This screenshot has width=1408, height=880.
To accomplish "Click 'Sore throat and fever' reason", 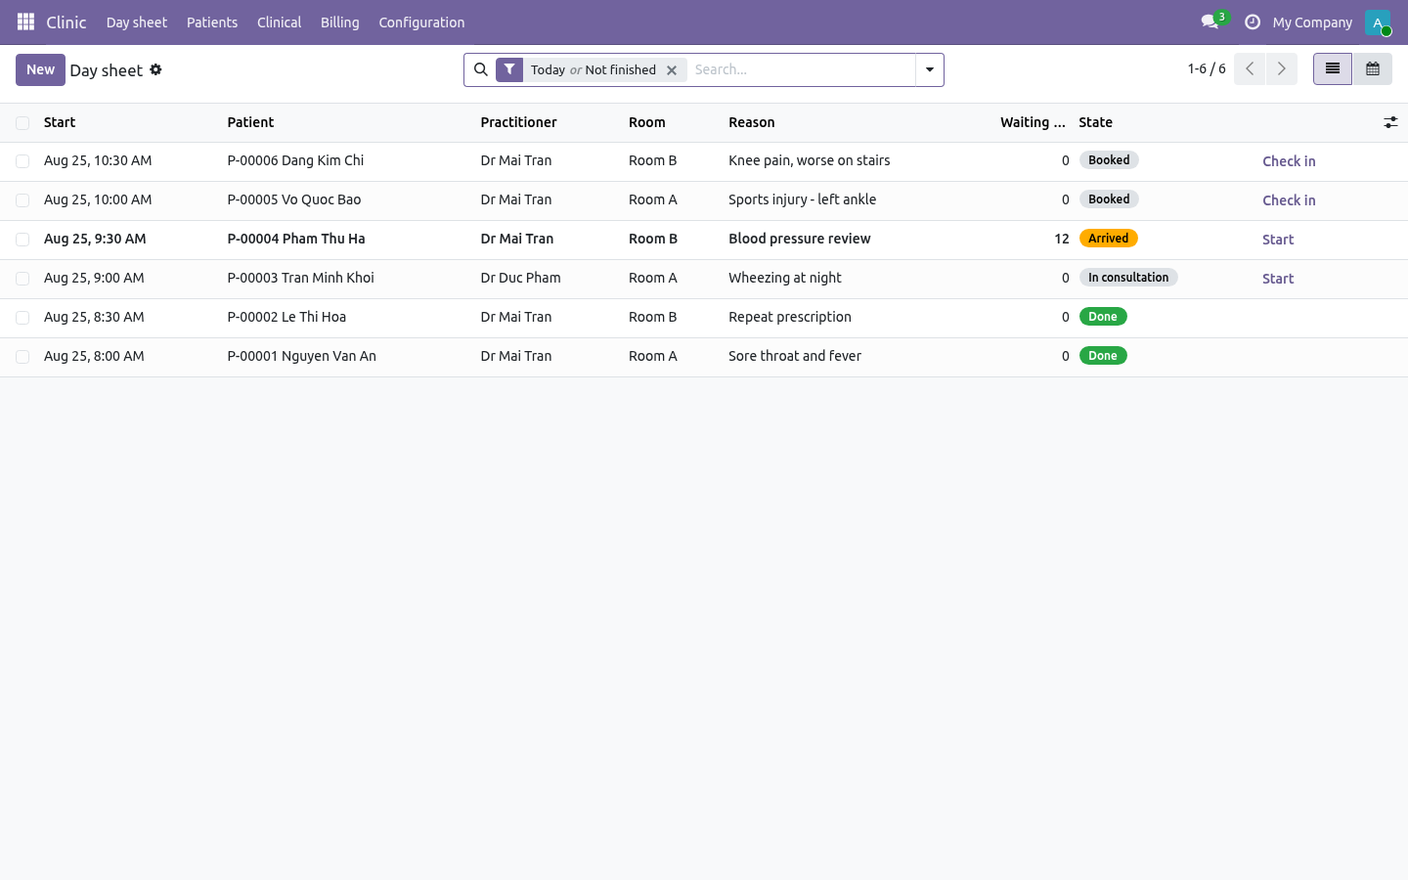I will 794,356.
